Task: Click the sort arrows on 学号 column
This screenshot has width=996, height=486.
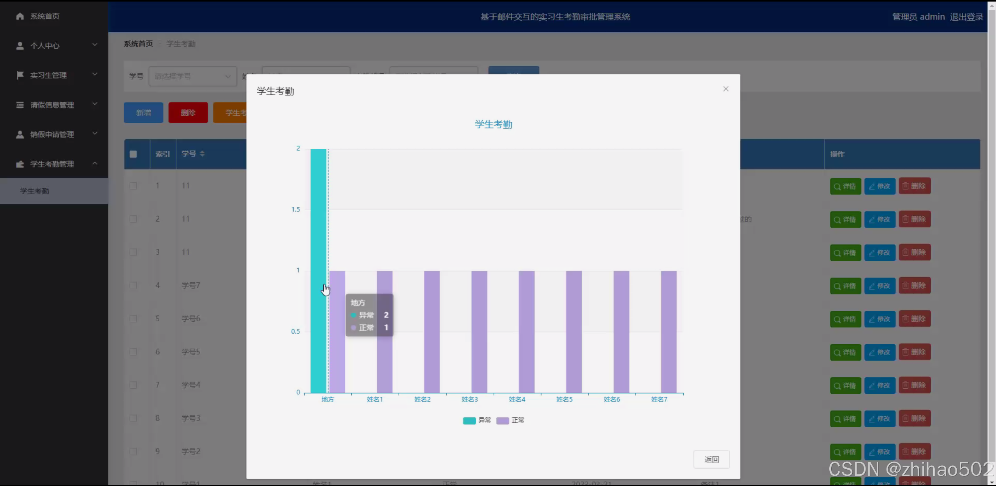Action: point(202,154)
